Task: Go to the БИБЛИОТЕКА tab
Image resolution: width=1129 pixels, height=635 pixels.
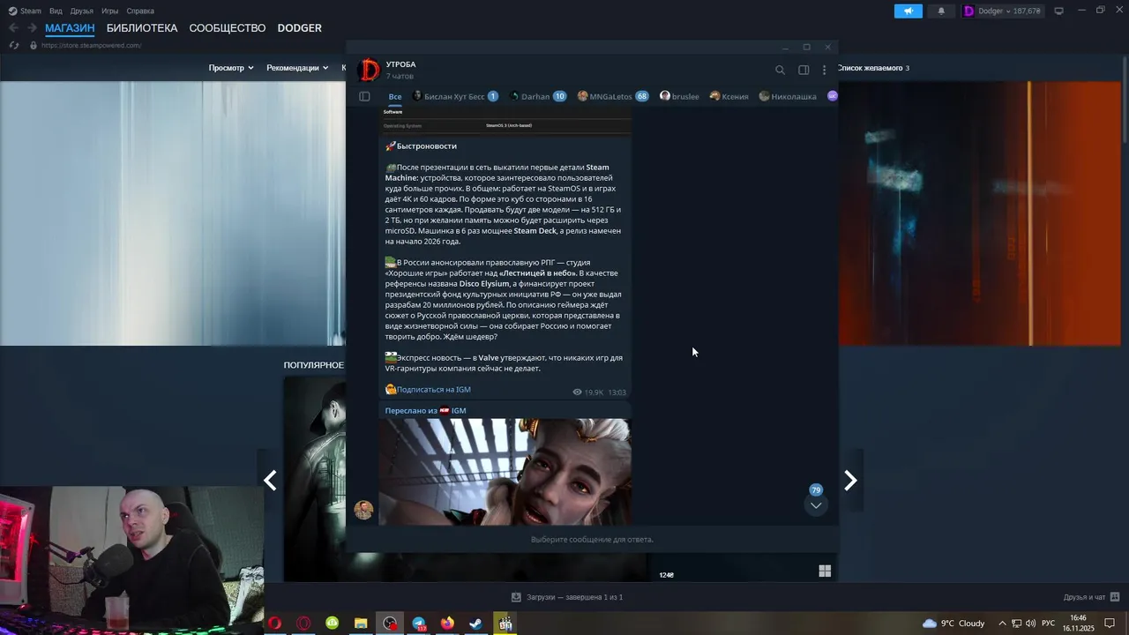Action: 142,28
